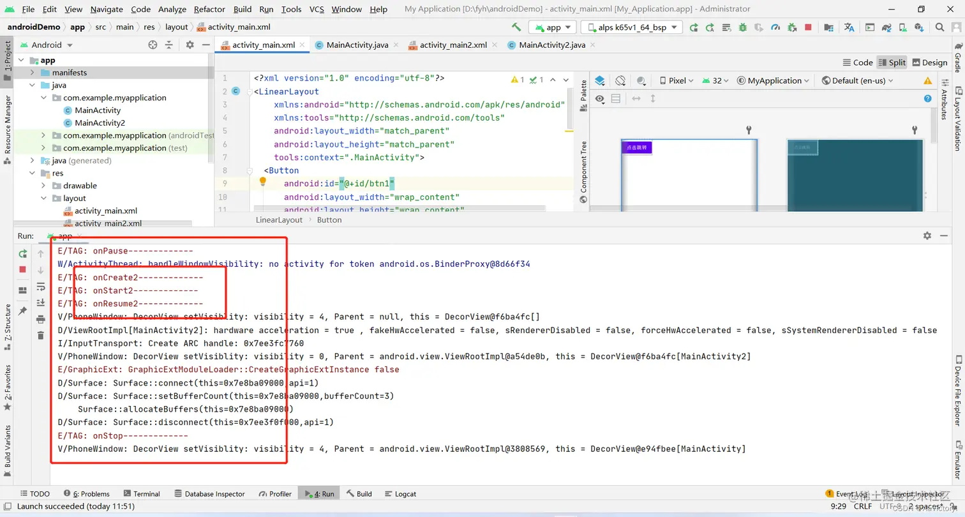Click Scroll to End icon in Run panel
This screenshot has width=965, height=517.
pyautogui.click(x=41, y=303)
